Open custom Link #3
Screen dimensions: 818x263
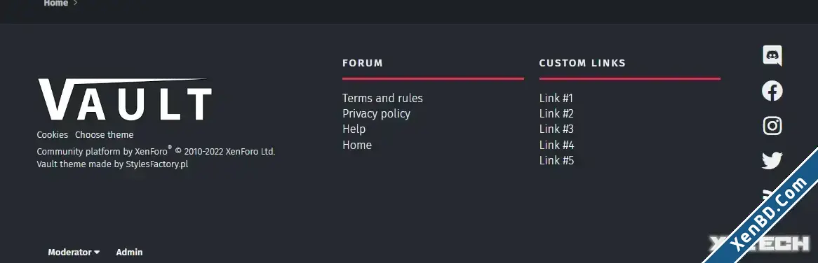pyautogui.click(x=556, y=129)
